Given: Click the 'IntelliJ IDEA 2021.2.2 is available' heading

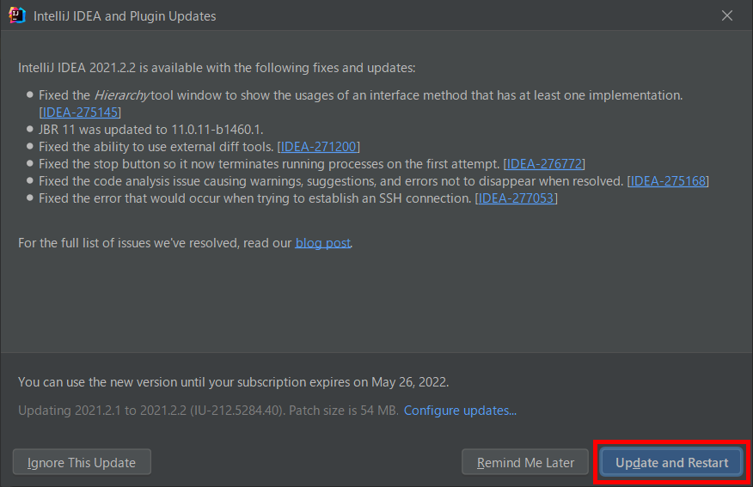Looking at the screenshot, I should click(x=217, y=68).
